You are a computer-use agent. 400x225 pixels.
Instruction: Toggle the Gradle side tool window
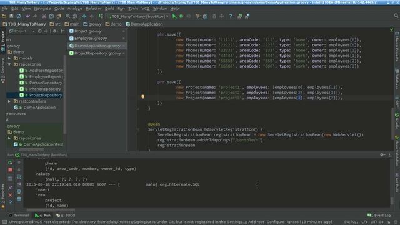tap(397, 121)
